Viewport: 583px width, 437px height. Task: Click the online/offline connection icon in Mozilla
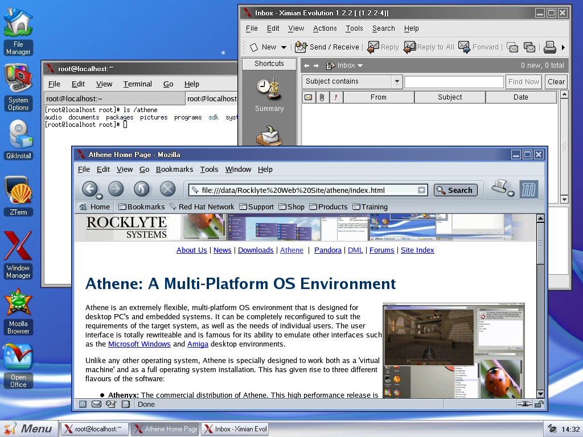pos(524,404)
